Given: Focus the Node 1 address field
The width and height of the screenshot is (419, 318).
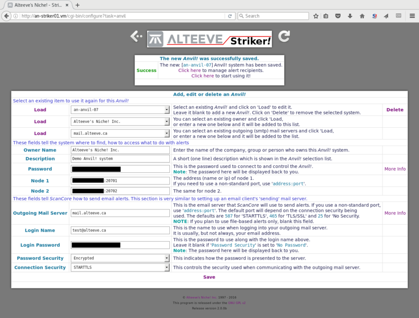Looking at the screenshot, I should pos(120,181).
